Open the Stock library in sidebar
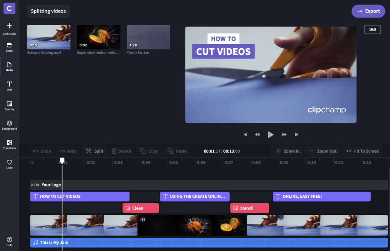This screenshot has height=251, width=390. coord(10,47)
